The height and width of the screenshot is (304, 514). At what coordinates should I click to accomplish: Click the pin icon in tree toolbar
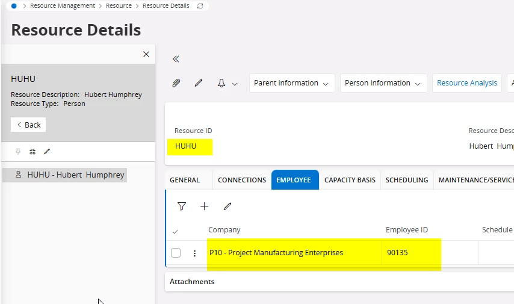click(x=18, y=152)
